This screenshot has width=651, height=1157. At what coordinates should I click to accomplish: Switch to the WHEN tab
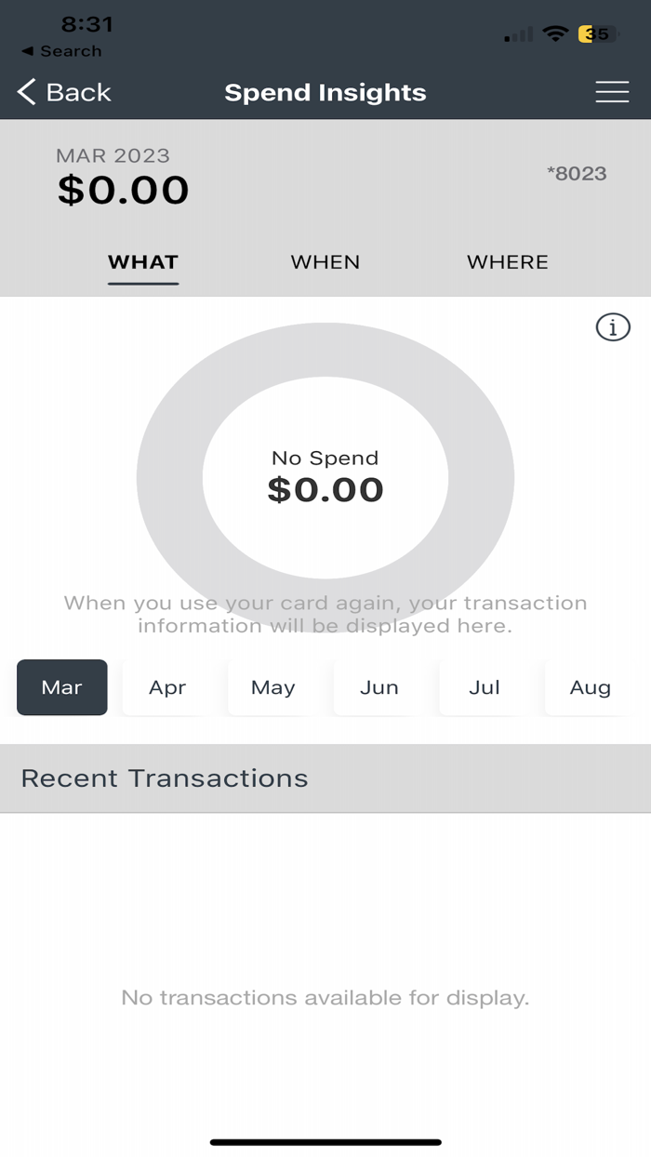(325, 262)
